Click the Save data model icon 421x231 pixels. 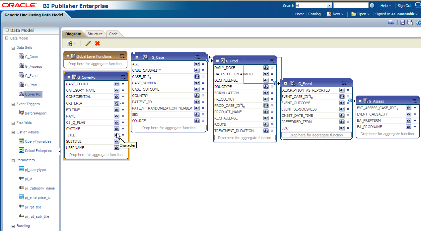point(402,22)
